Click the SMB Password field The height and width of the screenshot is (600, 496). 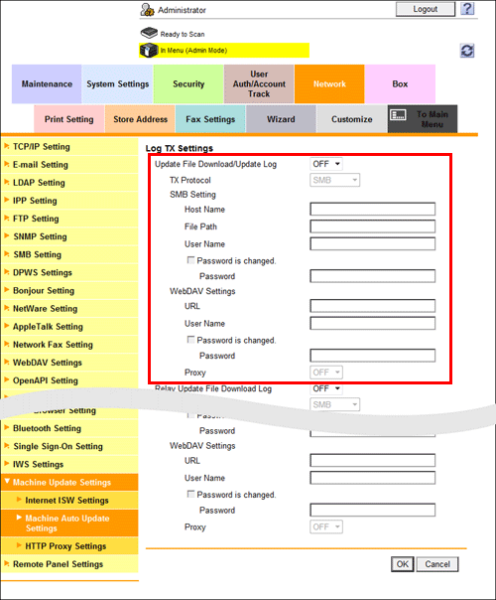pyautogui.click(x=373, y=276)
